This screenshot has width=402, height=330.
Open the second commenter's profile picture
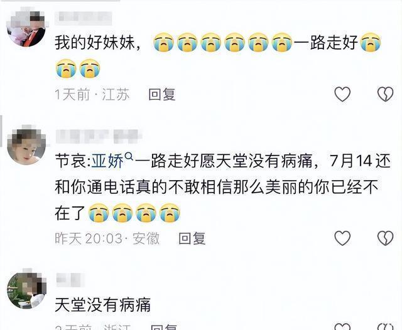coord(26,145)
